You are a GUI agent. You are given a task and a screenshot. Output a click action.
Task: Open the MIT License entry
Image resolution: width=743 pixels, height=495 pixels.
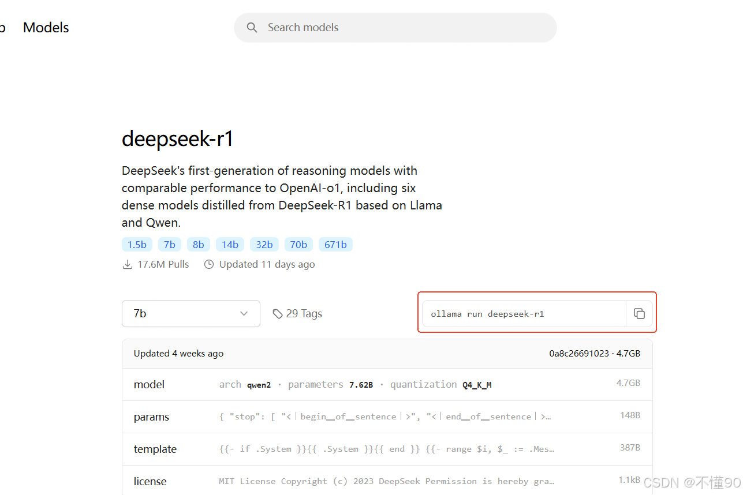(150, 481)
